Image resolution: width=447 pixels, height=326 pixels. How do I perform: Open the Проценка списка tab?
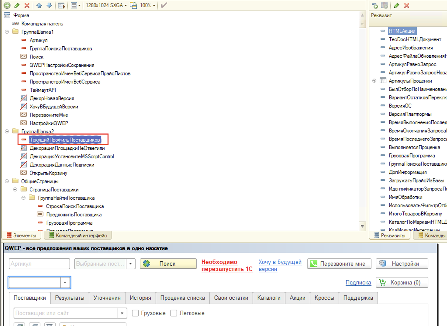(182, 298)
